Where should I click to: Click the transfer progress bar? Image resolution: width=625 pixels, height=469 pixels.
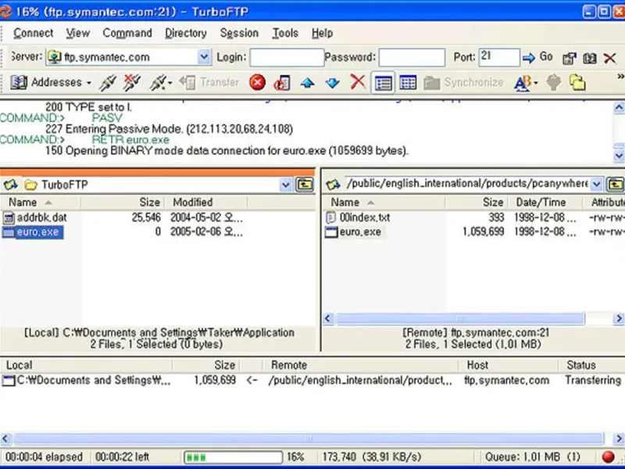tap(233, 457)
